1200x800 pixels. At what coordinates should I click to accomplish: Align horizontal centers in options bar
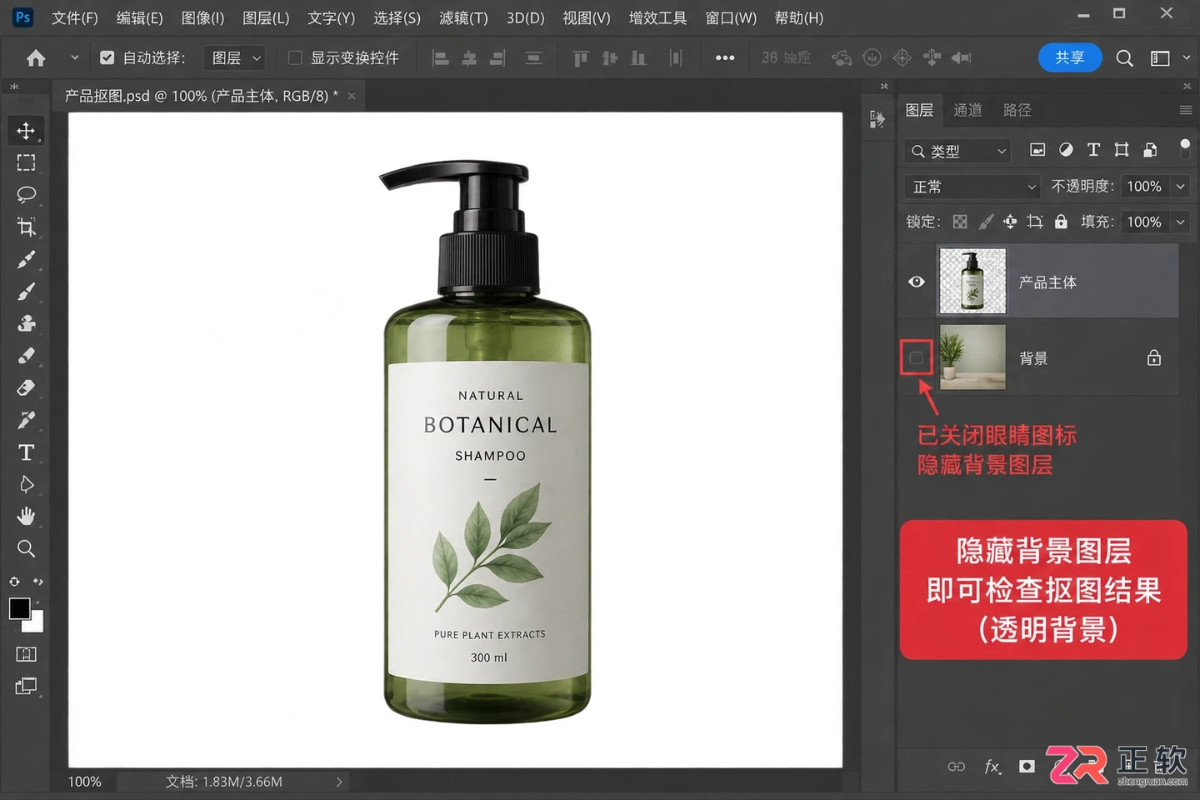[469, 57]
